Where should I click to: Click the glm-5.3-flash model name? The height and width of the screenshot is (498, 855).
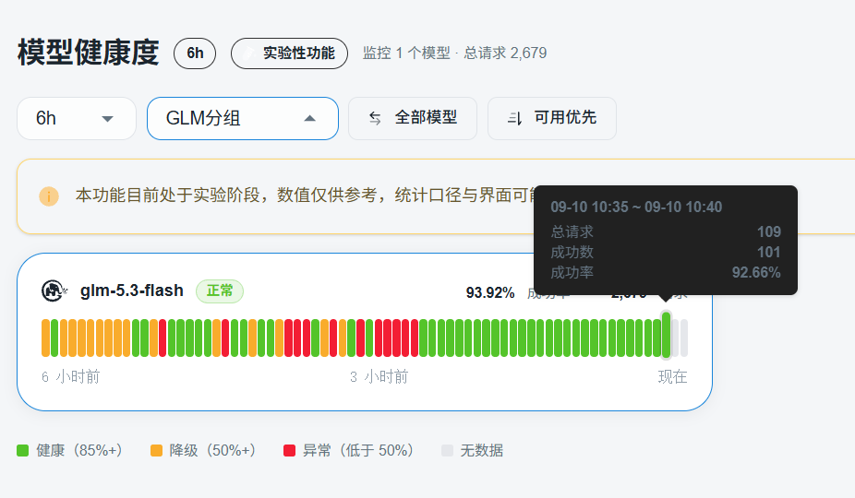point(132,290)
